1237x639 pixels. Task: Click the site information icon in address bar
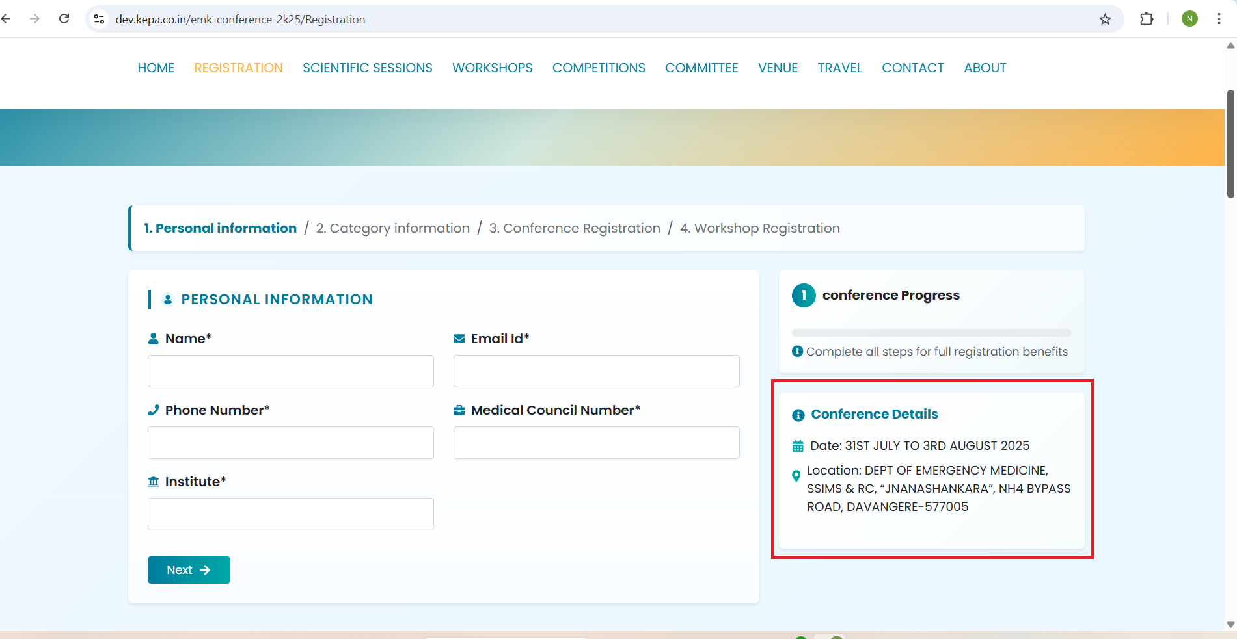tap(100, 20)
